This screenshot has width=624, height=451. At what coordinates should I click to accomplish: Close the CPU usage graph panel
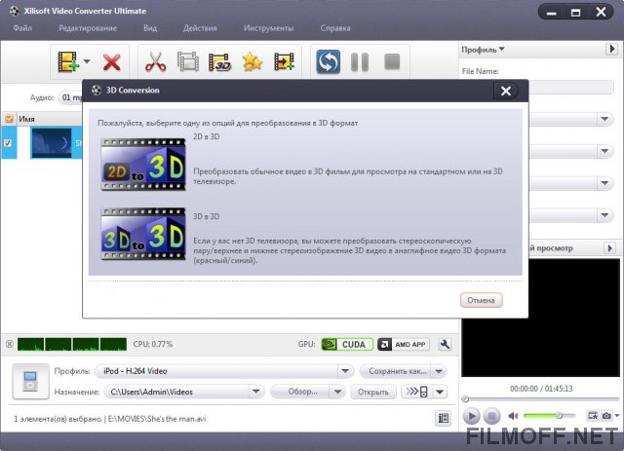[10, 344]
